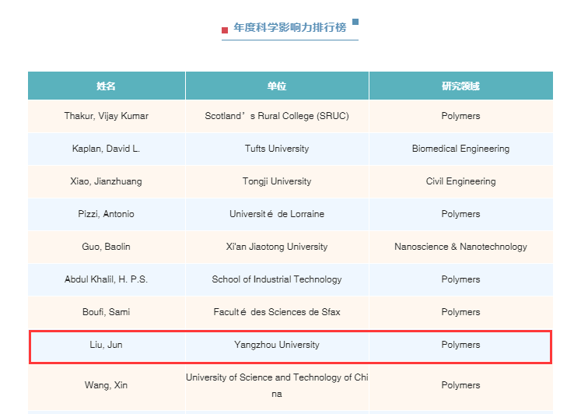Click the name Thakur, Vijay Kumar
This screenshot has height=414, width=588.
coord(107,116)
